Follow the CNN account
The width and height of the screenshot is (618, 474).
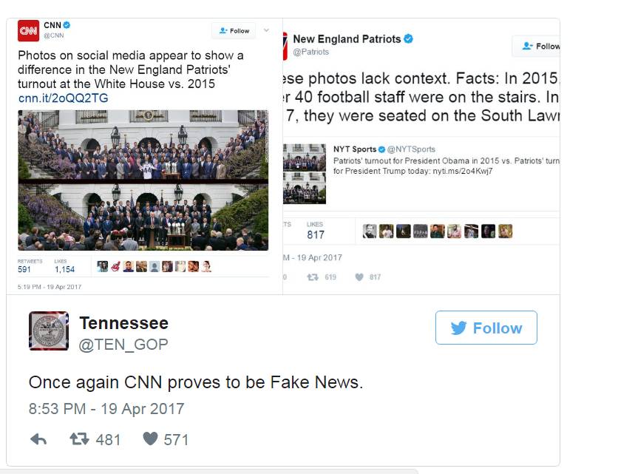pyautogui.click(x=234, y=31)
